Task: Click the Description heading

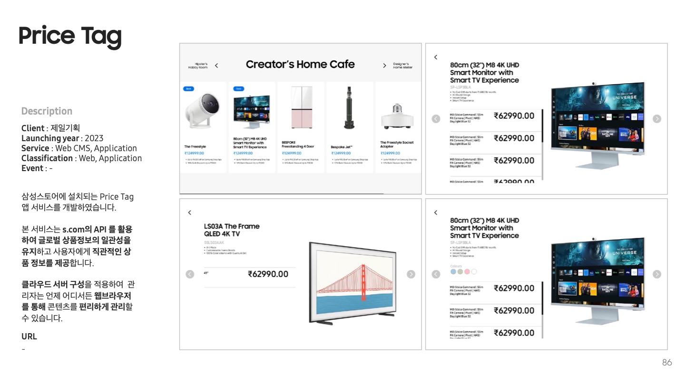Action: click(47, 111)
